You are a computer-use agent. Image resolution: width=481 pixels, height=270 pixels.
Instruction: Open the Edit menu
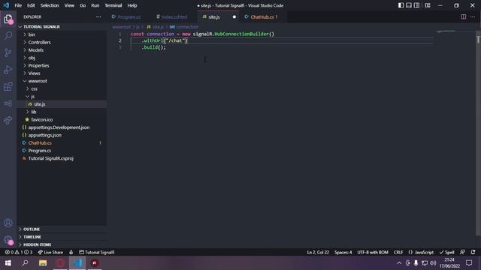tap(31, 5)
